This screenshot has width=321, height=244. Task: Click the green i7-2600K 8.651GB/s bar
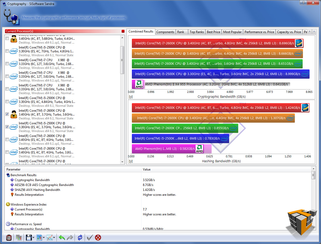coord(217,63)
